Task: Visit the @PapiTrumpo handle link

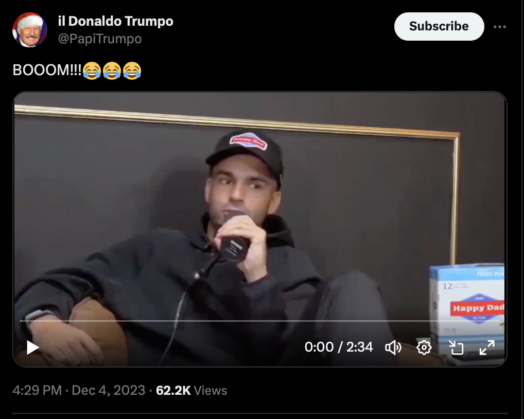Action: click(100, 39)
